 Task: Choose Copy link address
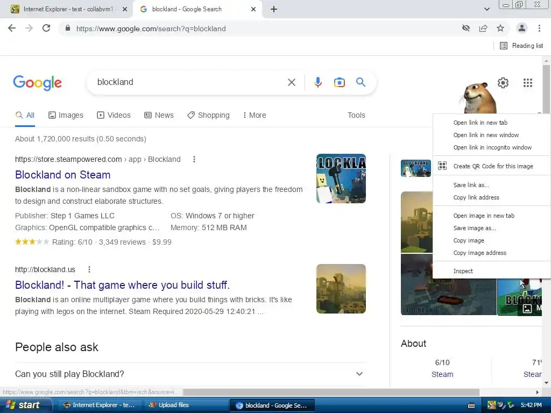click(x=491, y=197)
